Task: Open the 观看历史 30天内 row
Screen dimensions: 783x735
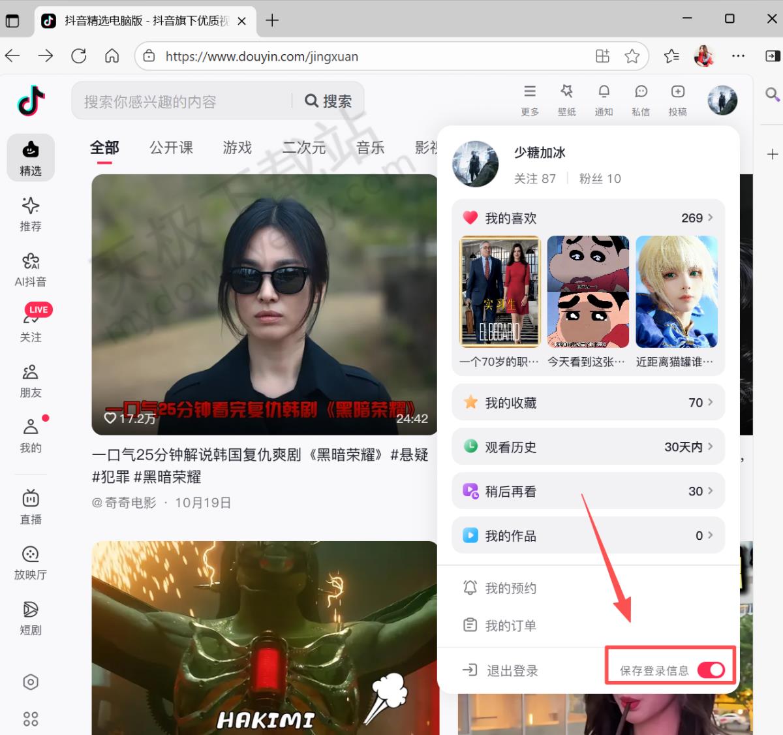Action: 588,447
